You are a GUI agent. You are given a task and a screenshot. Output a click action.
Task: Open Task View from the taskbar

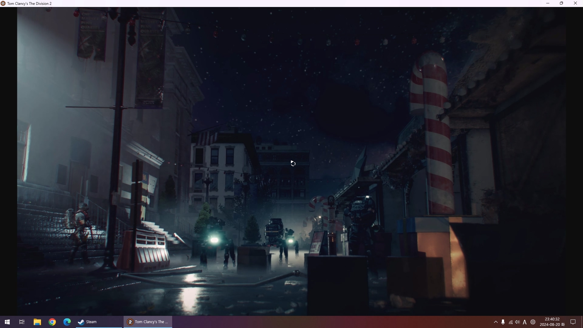pos(22,322)
